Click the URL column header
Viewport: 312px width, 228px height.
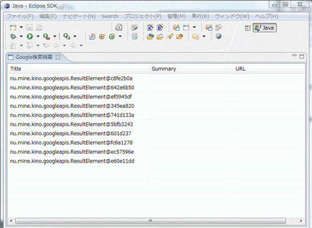coord(269,69)
